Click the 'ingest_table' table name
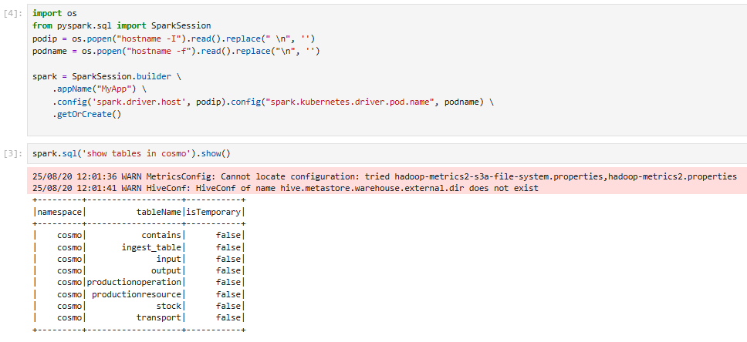Image resolution: width=747 pixels, height=342 pixels. pos(151,247)
